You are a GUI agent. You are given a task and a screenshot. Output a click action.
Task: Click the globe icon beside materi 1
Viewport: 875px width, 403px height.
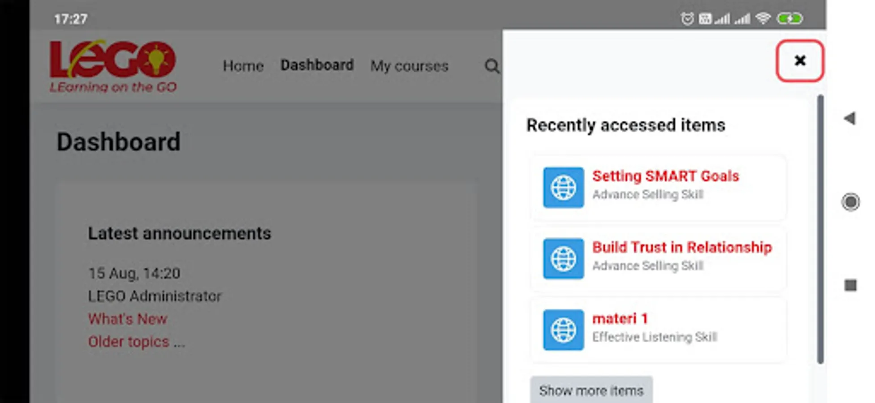tap(563, 330)
